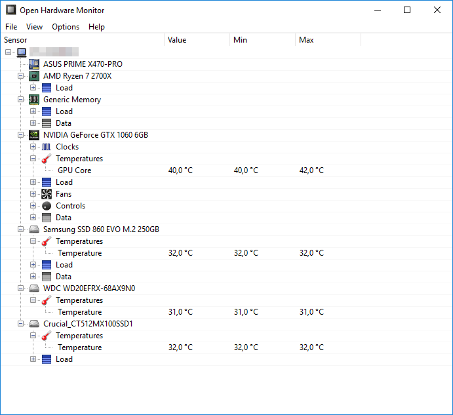The width and height of the screenshot is (453, 415).
Task: Click the Open Hardware Monitor title icon
Action: pos(11,10)
